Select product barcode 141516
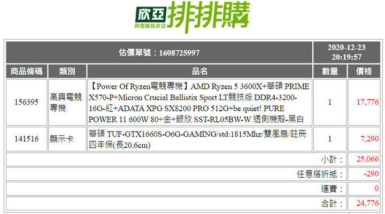The image size is (385, 214). [x=27, y=139]
